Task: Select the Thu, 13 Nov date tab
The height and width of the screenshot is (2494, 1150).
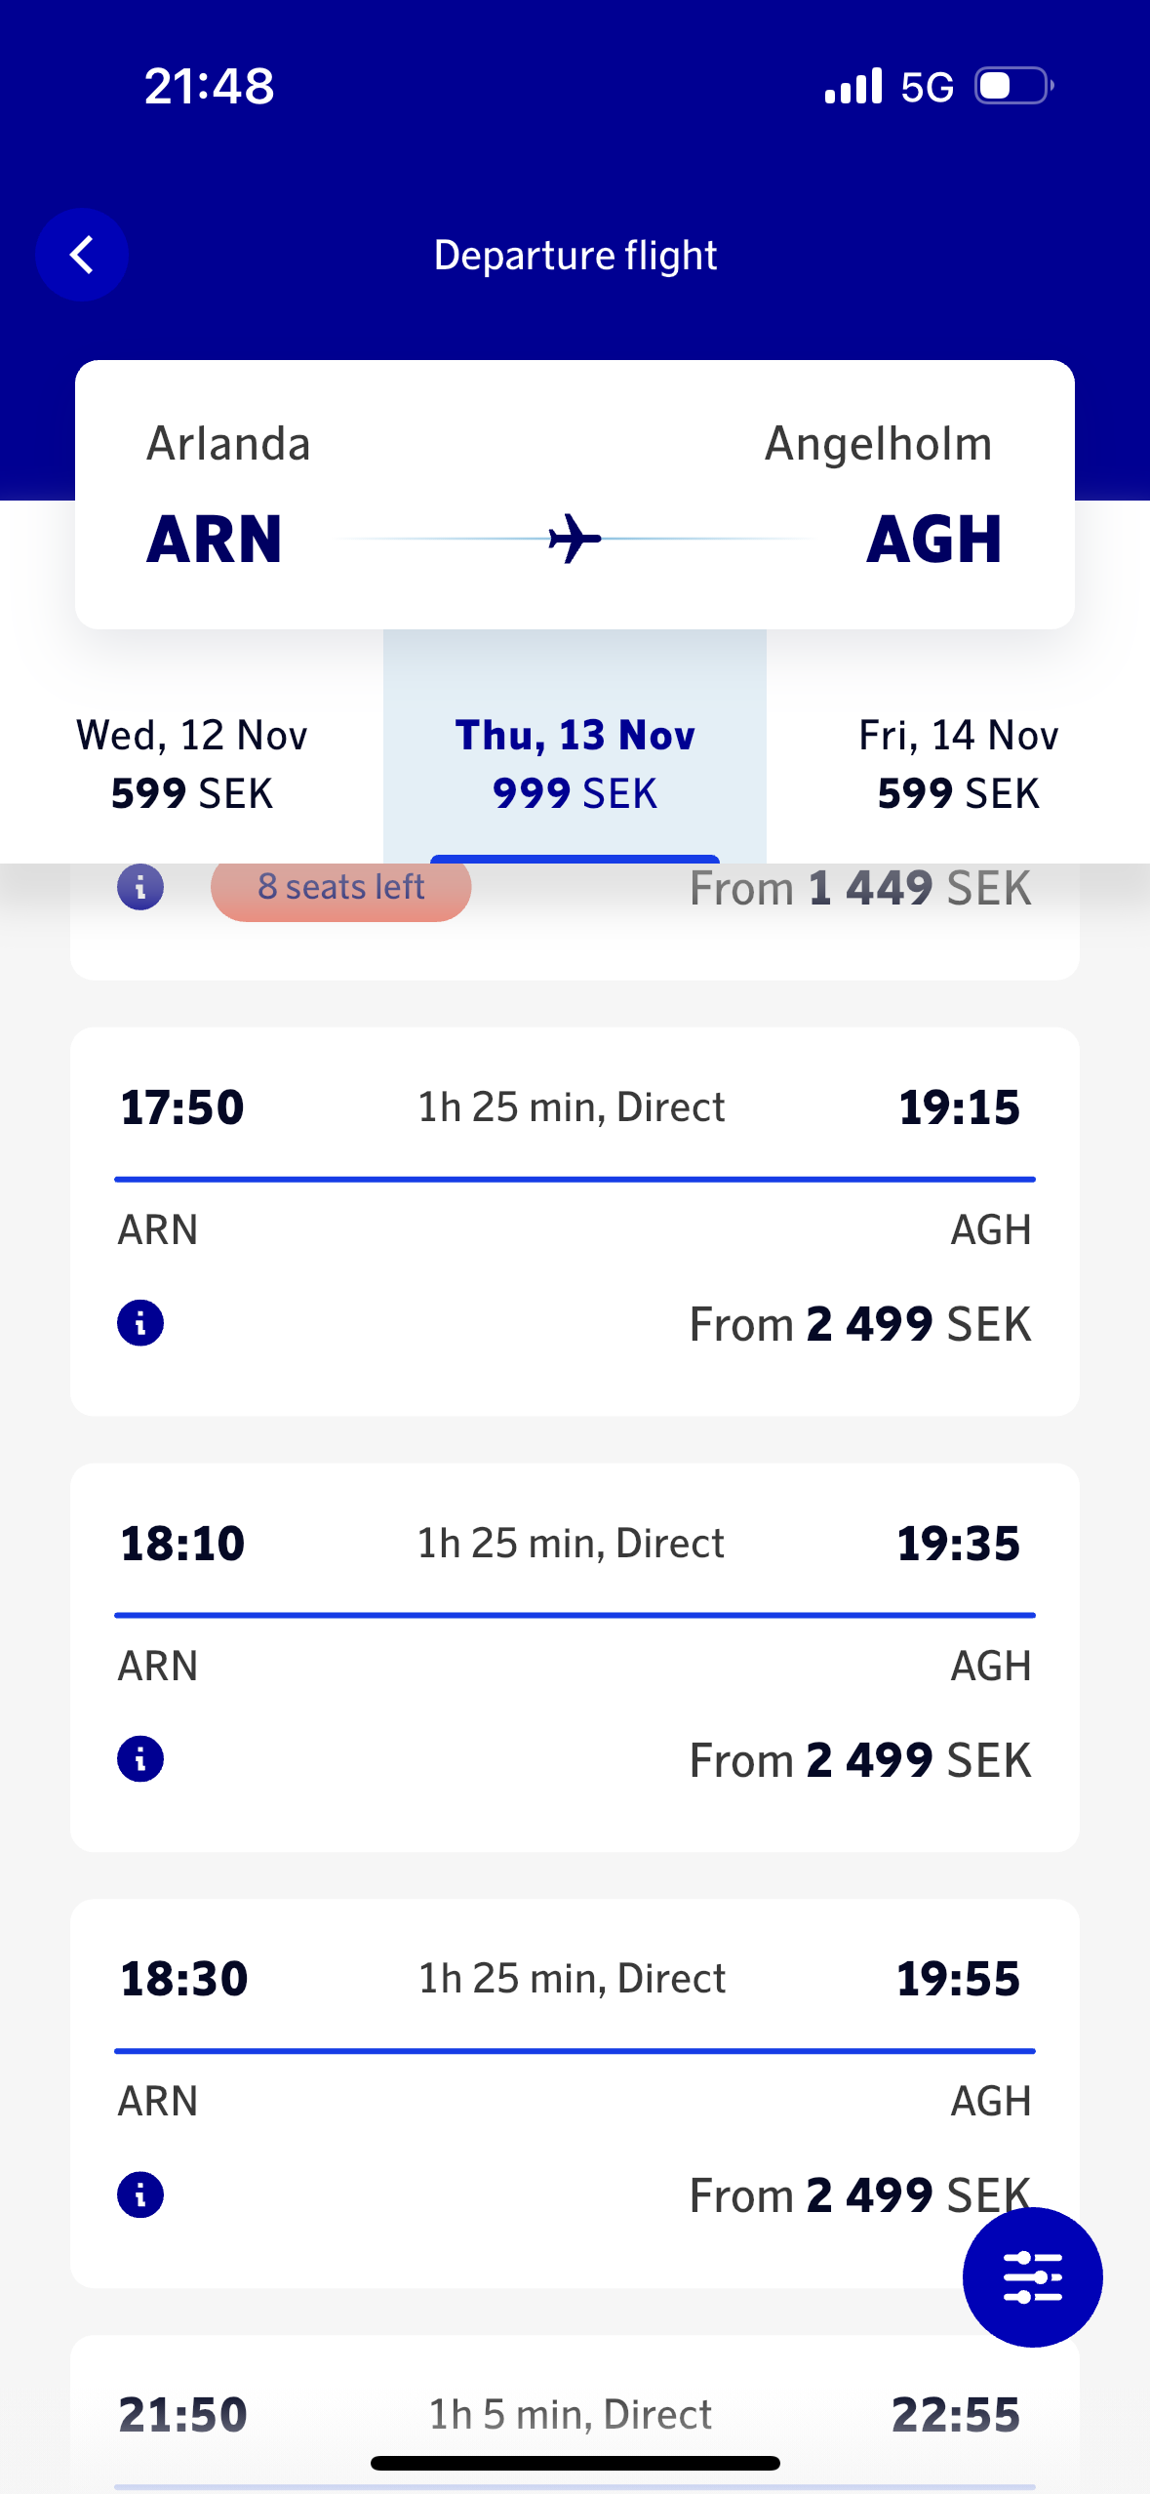Action: click(575, 763)
